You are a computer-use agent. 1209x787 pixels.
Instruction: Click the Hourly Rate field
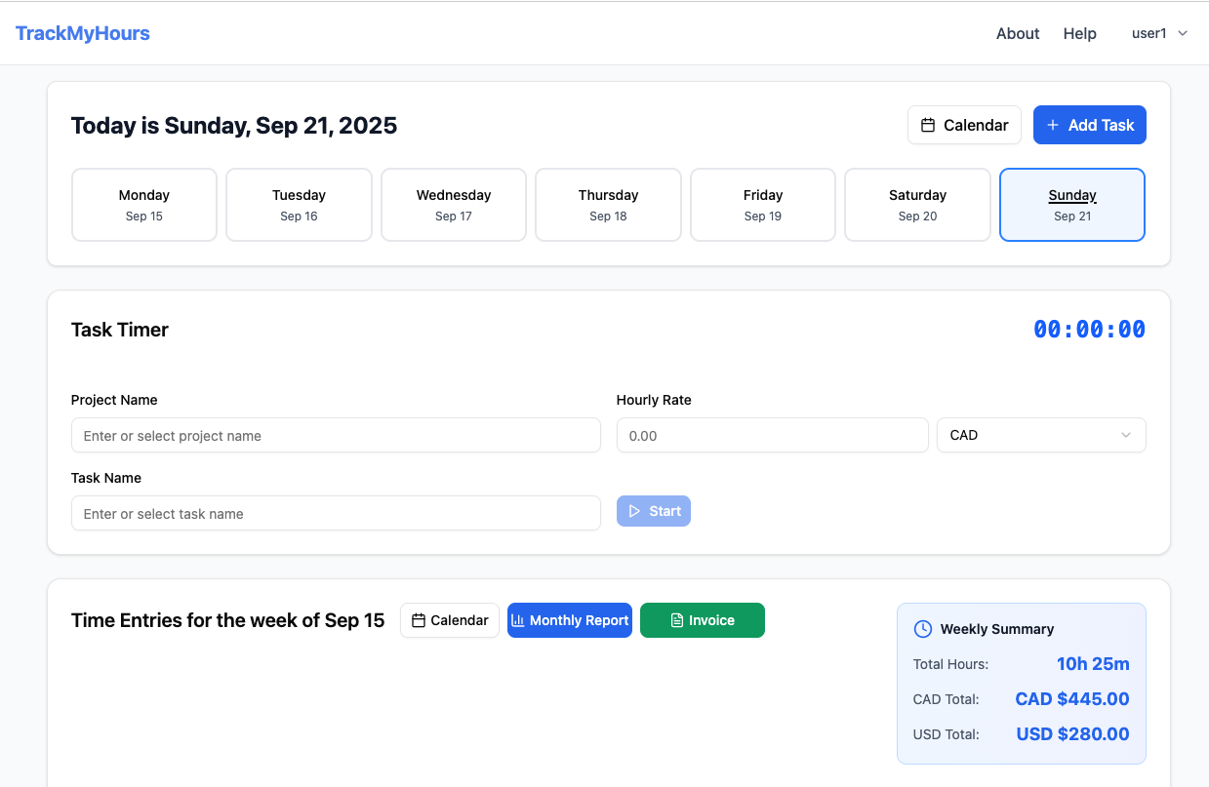[x=772, y=435]
